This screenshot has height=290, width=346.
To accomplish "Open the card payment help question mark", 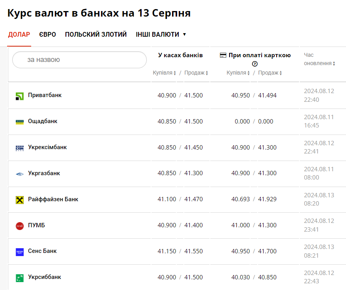I will tap(255, 64).
